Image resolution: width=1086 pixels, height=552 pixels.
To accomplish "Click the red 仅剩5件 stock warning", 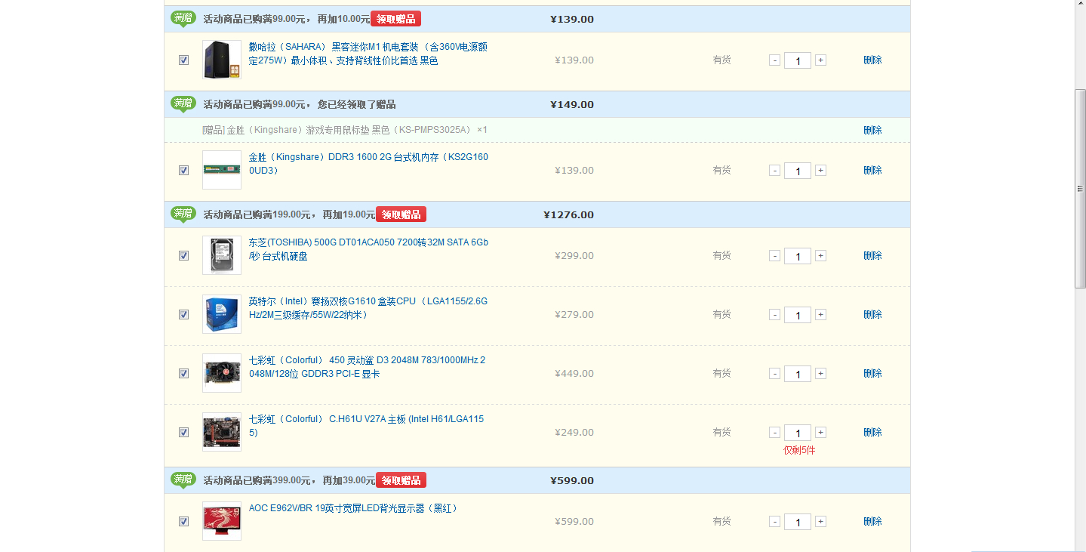I will [799, 451].
